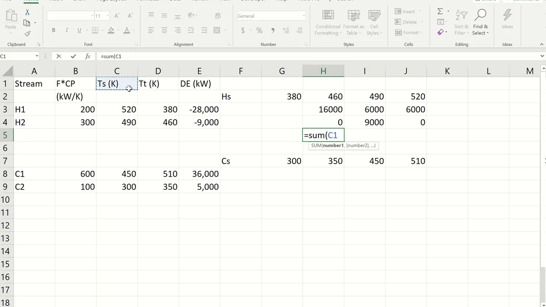The image size is (546, 307).
Task: Copy using the Copy icon
Action: 27,23
